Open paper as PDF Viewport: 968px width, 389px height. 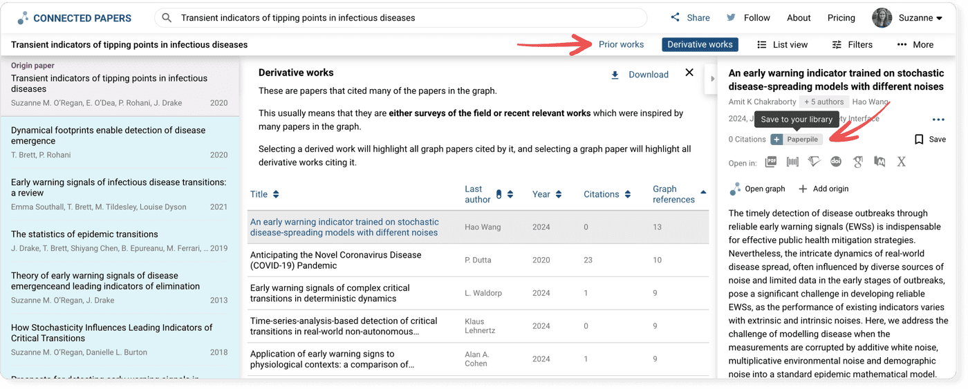[771, 162]
